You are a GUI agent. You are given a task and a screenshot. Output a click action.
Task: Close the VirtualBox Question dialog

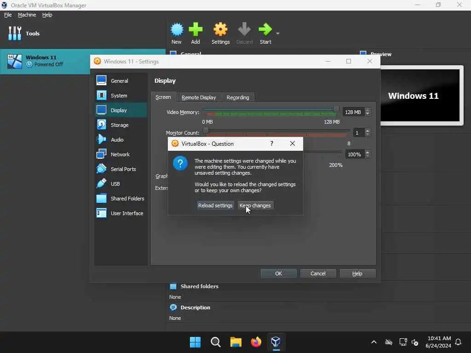pyautogui.click(x=292, y=143)
